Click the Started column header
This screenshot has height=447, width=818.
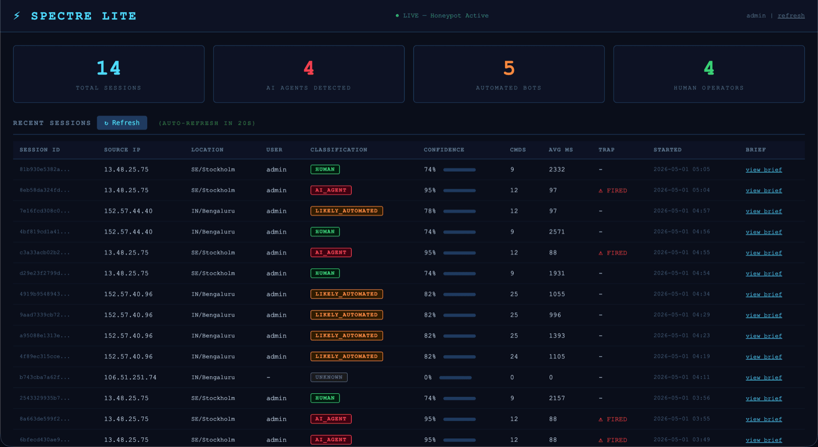pyautogui.click(x=668, y=150)
